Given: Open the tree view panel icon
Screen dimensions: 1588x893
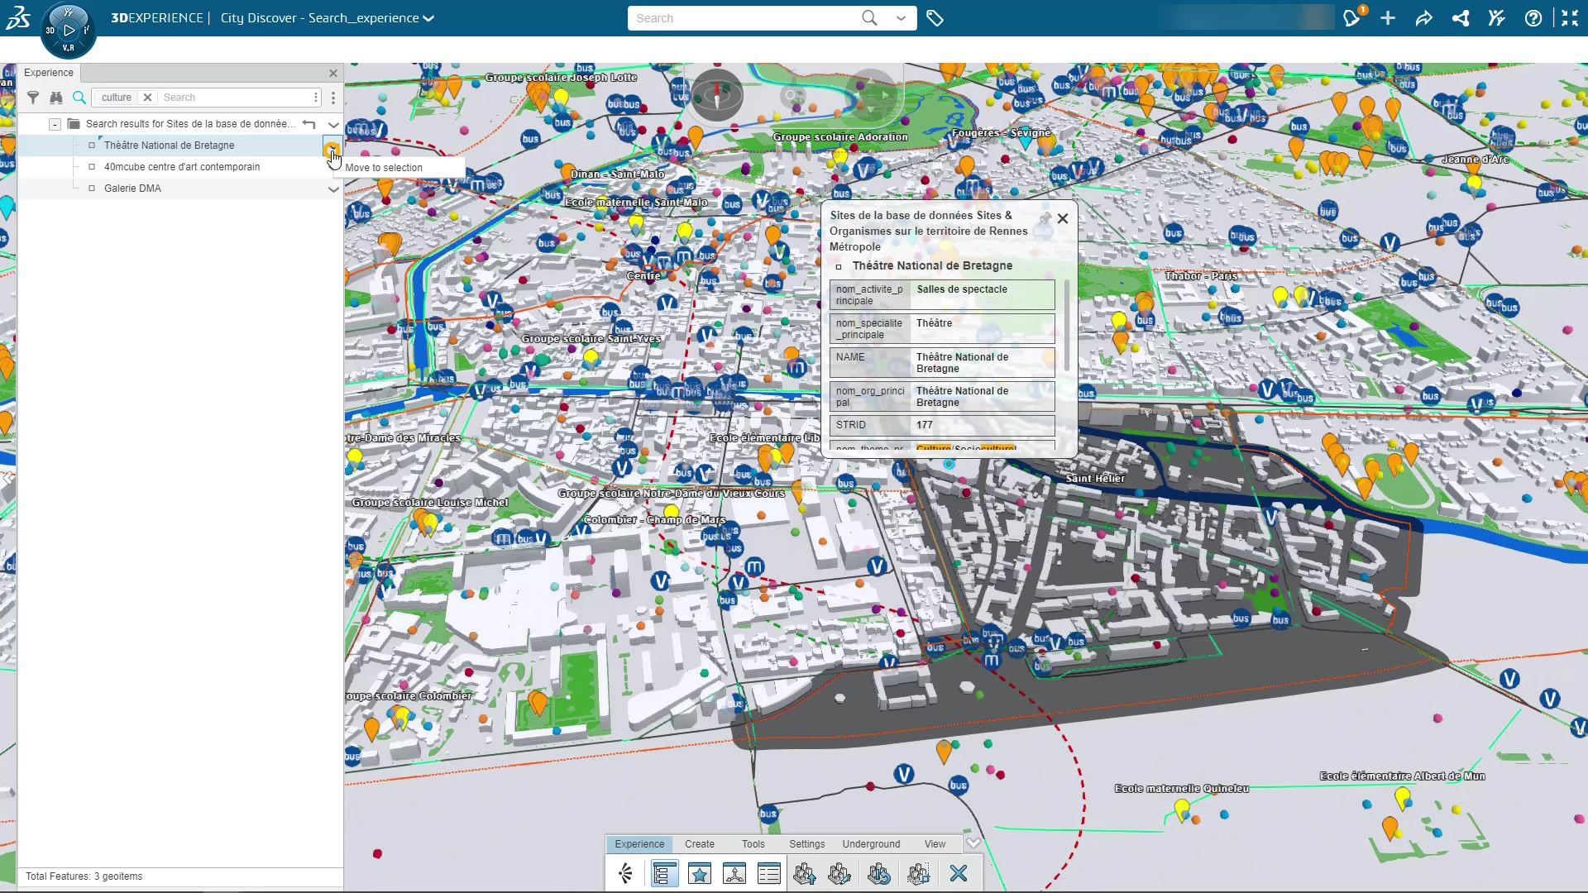Looking at the screenshot, I should pyautogui.click(x=663, y=874).
